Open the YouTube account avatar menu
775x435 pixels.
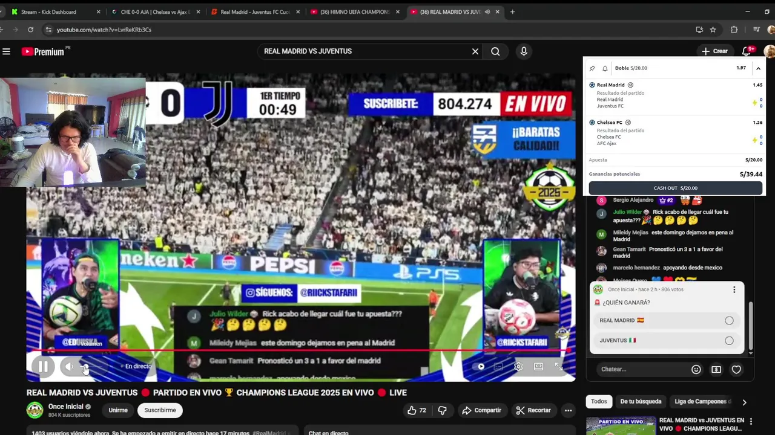pyautogui.click(x=770, y=51)
